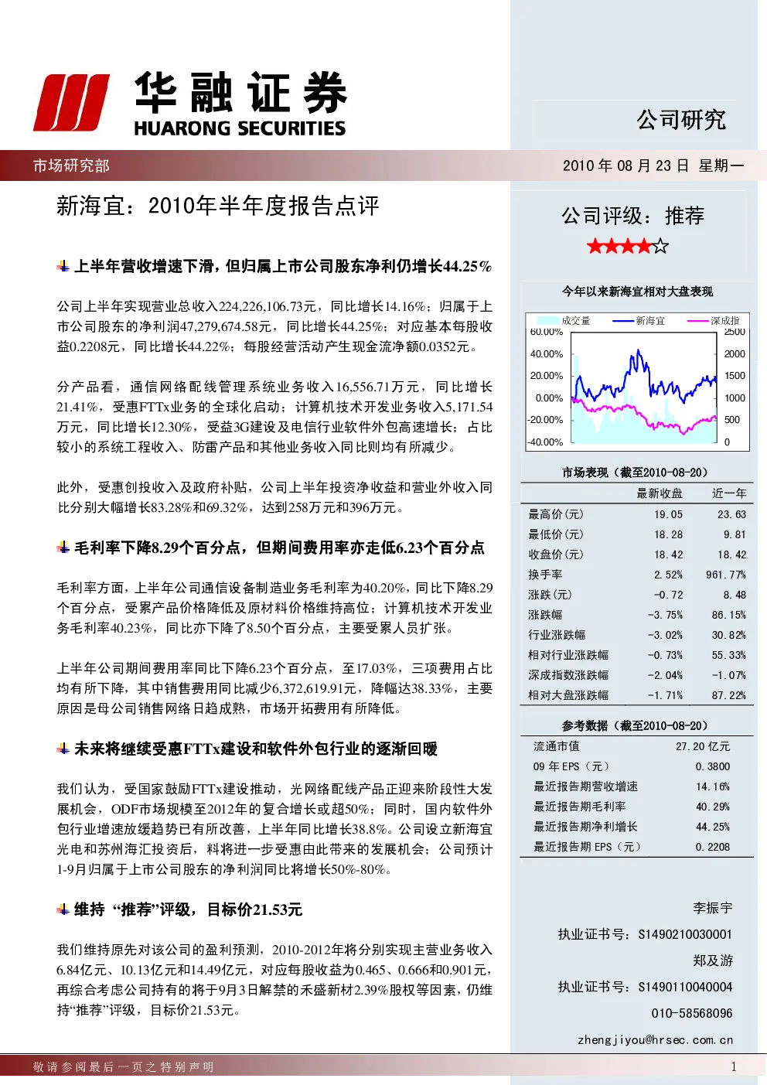767x1085 pixels.
Task: Click the 深成指数涨跌幅 row label
Action: (568, 675)
